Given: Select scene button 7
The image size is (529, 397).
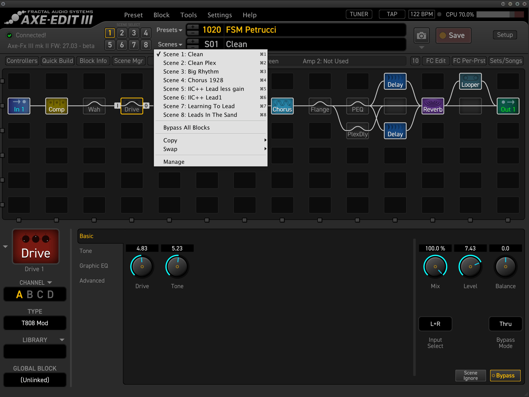Looking at the screenshot, I should tap(134, 45).
